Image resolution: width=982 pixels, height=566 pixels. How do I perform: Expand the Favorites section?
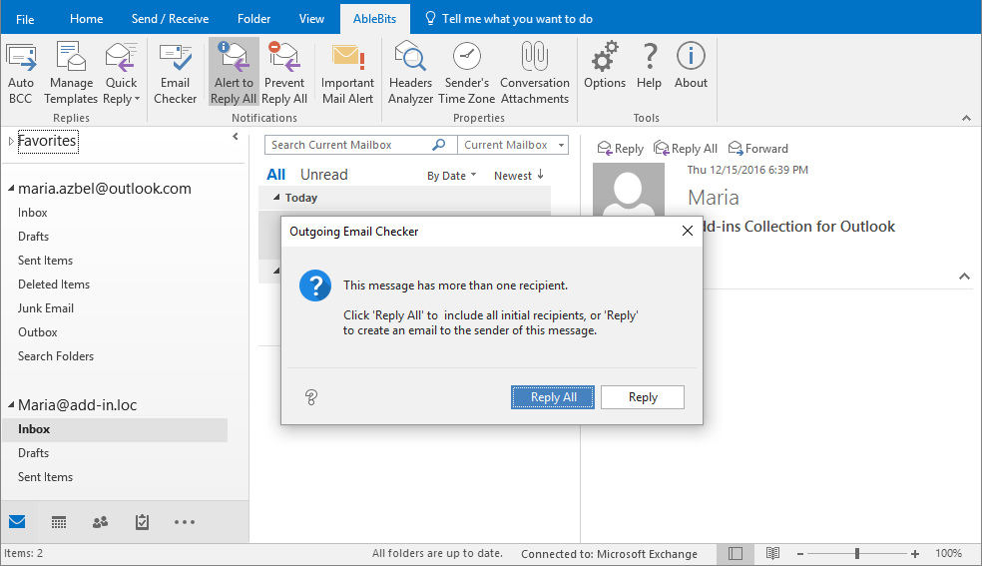tap(11, 142)
